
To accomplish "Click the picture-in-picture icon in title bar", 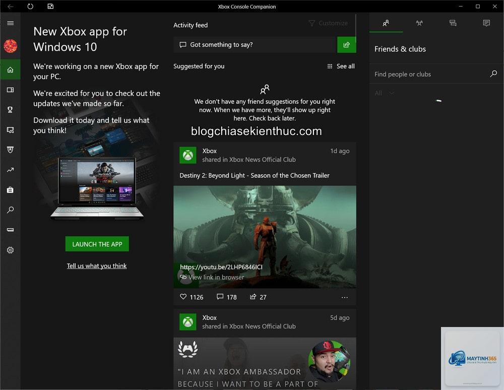I will pyautogui.click(x=50, y=7).
